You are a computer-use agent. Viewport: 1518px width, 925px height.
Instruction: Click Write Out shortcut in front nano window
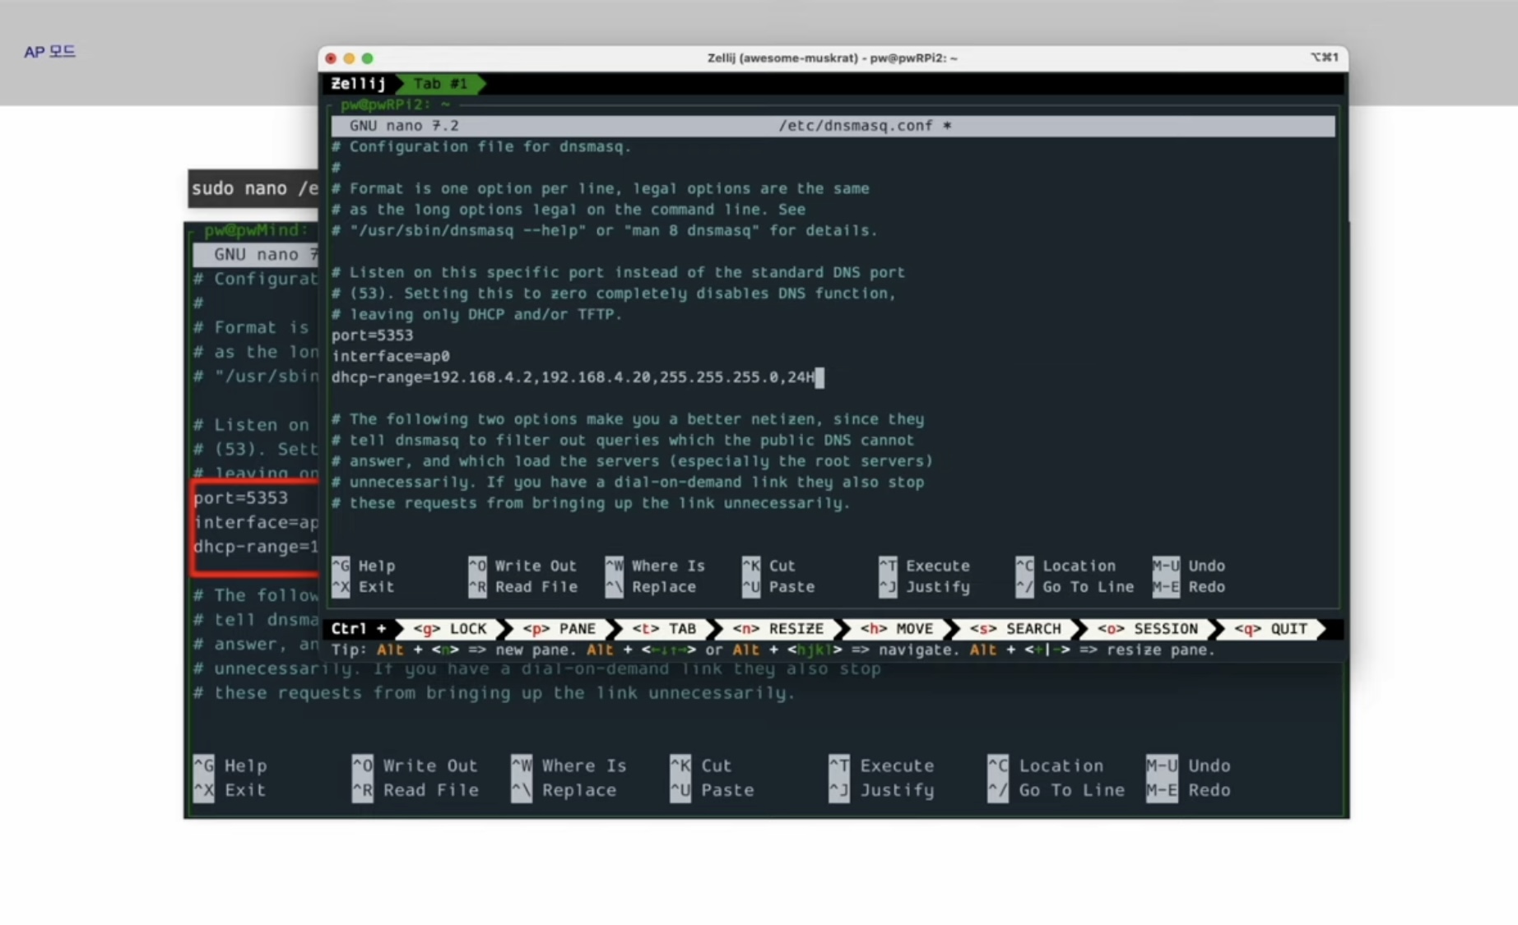point(522,566)
